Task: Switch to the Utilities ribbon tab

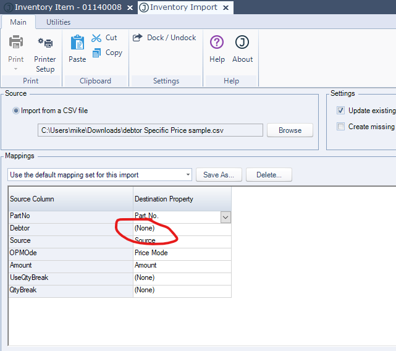Action: click(58, 22)
